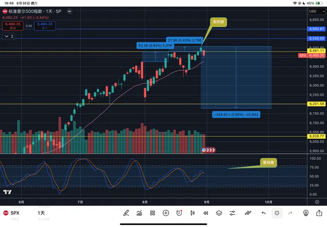Screen dimensions: 327x227
Task: Tap the Do Not Disturb moon icon
Action: (x=304, y=3)
